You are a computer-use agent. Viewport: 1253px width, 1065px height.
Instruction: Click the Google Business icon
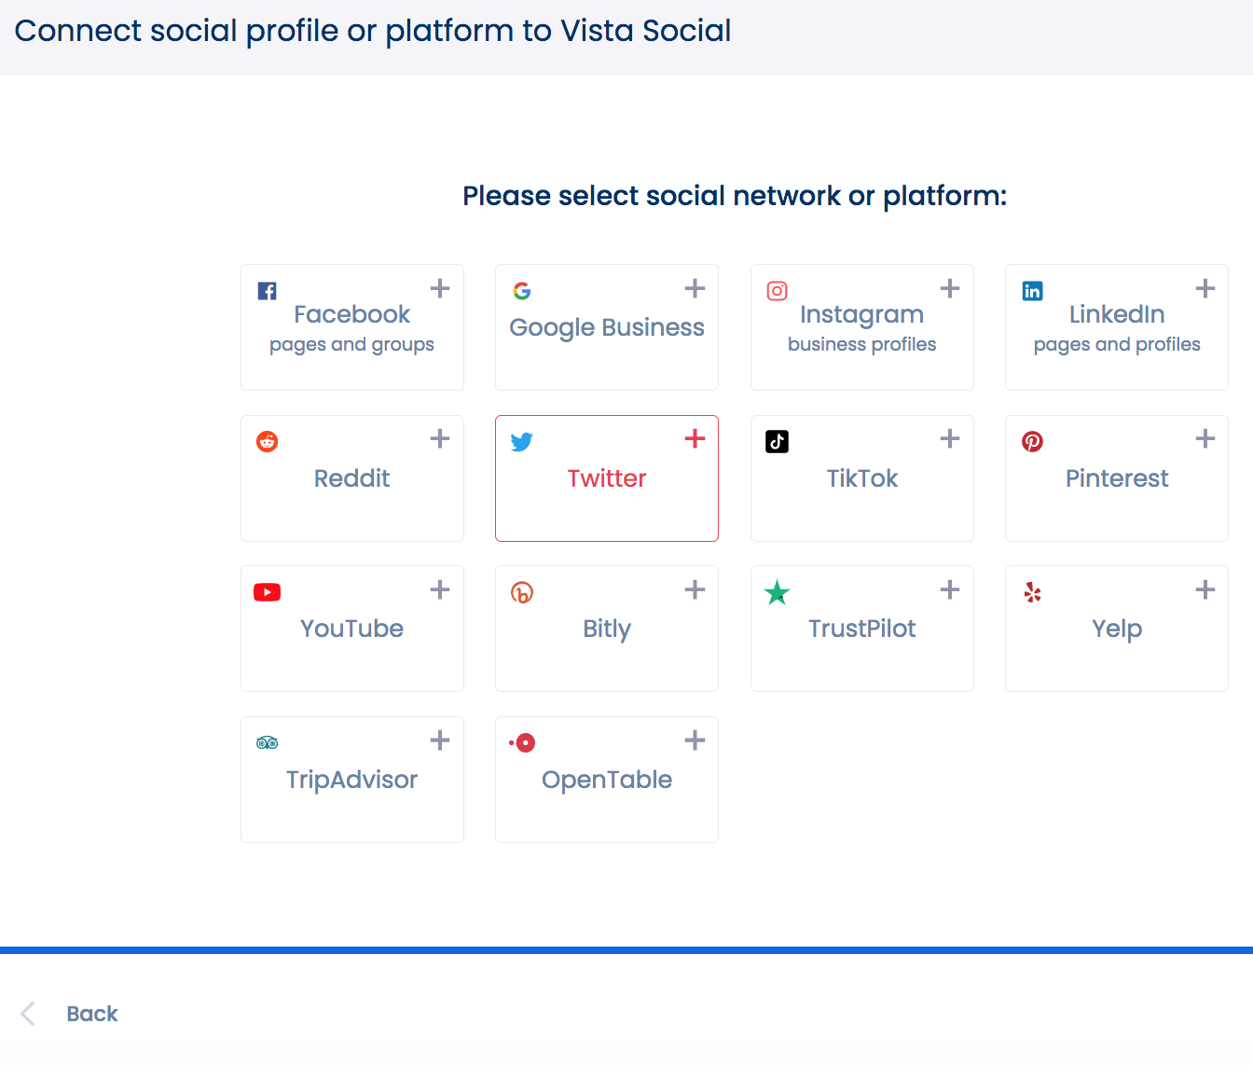[521, 290]
